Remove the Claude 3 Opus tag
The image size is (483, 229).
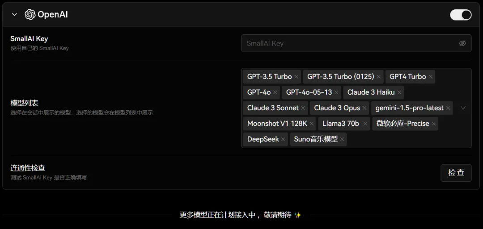[x=365, y=108]
